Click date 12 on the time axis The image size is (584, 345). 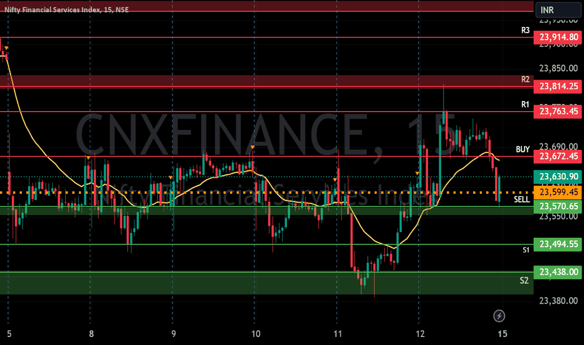tap(420, 334)
